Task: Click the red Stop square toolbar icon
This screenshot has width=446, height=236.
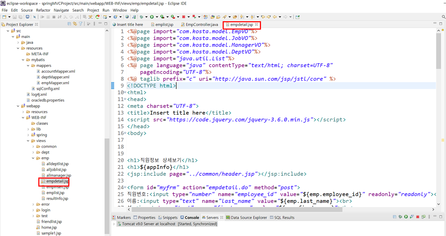Action: point(183,17)
